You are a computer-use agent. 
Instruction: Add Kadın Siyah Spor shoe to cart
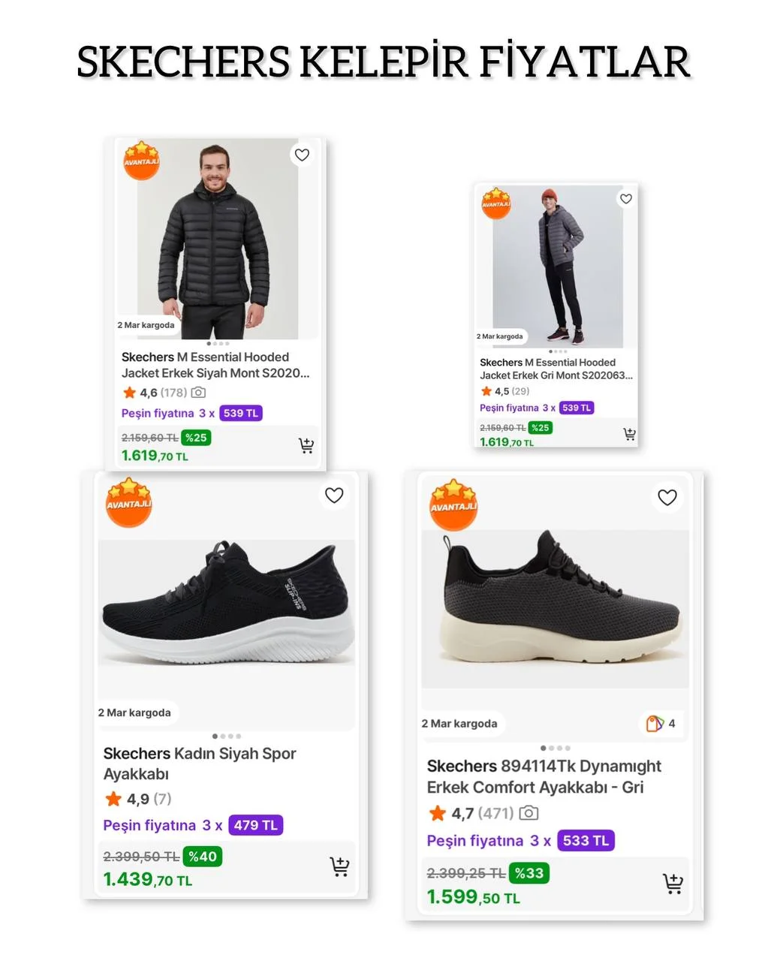tap(339, 866)
